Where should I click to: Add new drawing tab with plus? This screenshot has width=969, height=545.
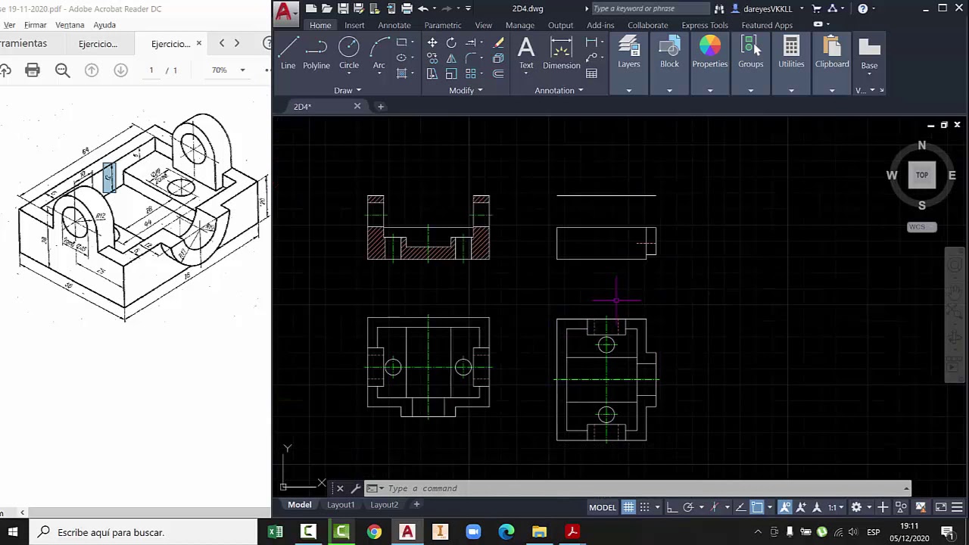pos(381,107)
